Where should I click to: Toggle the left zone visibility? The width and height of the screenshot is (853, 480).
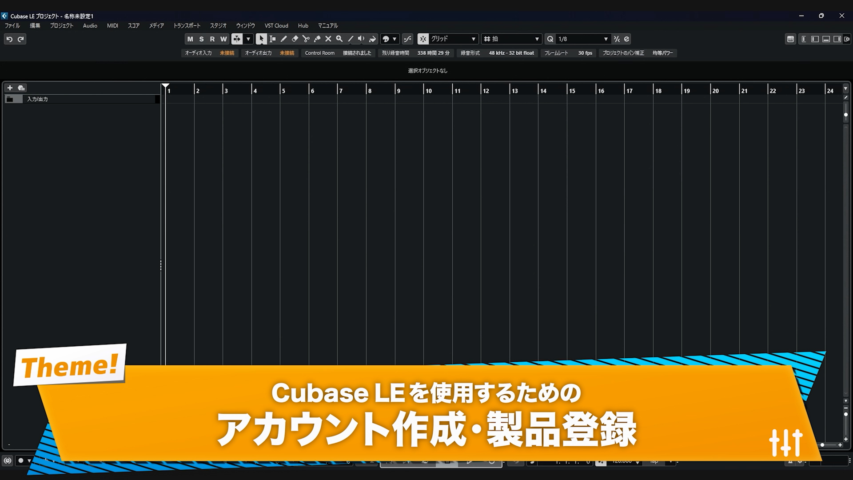click(x=815, y=39)
